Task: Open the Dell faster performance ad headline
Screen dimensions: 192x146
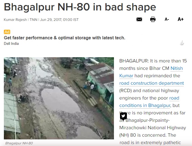Action: [65, 38]
